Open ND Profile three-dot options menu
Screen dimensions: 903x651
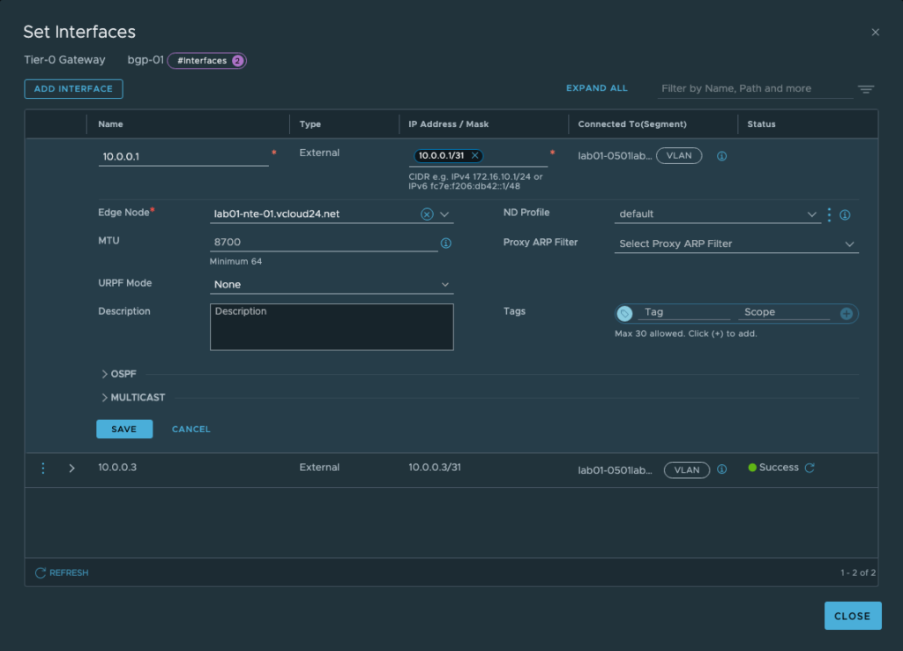pyautogui.click(x=829, y=214)
